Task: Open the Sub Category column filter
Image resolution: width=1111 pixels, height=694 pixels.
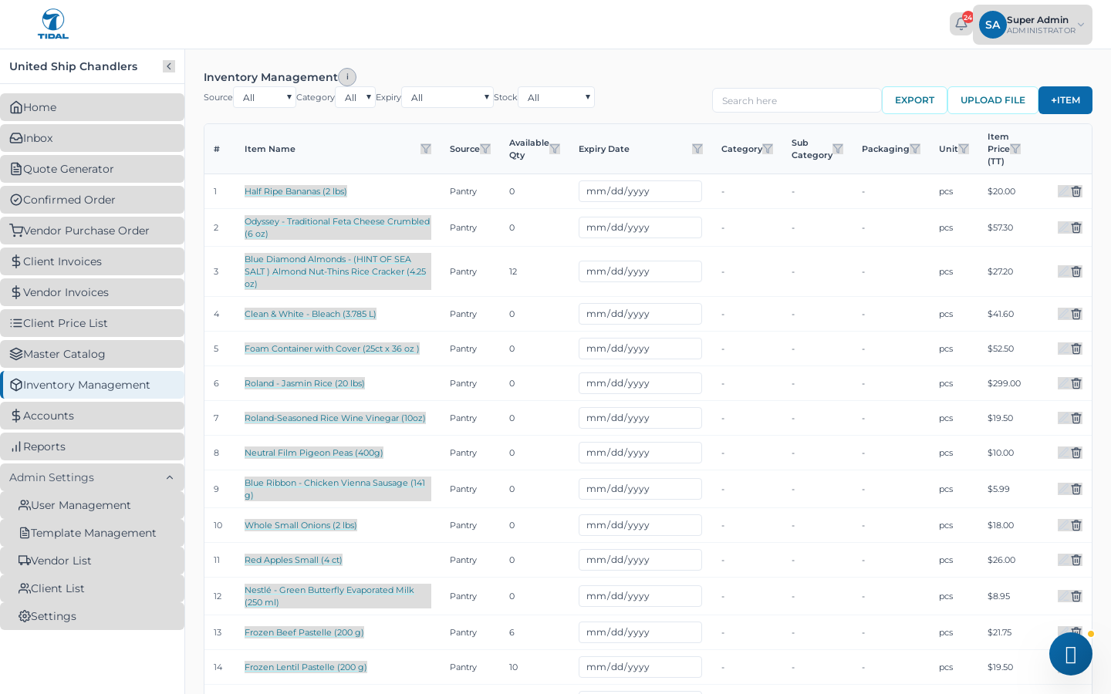Action: (x=838, y=149)
